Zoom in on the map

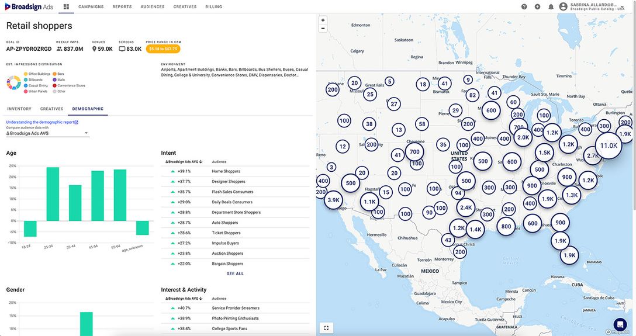323,20
